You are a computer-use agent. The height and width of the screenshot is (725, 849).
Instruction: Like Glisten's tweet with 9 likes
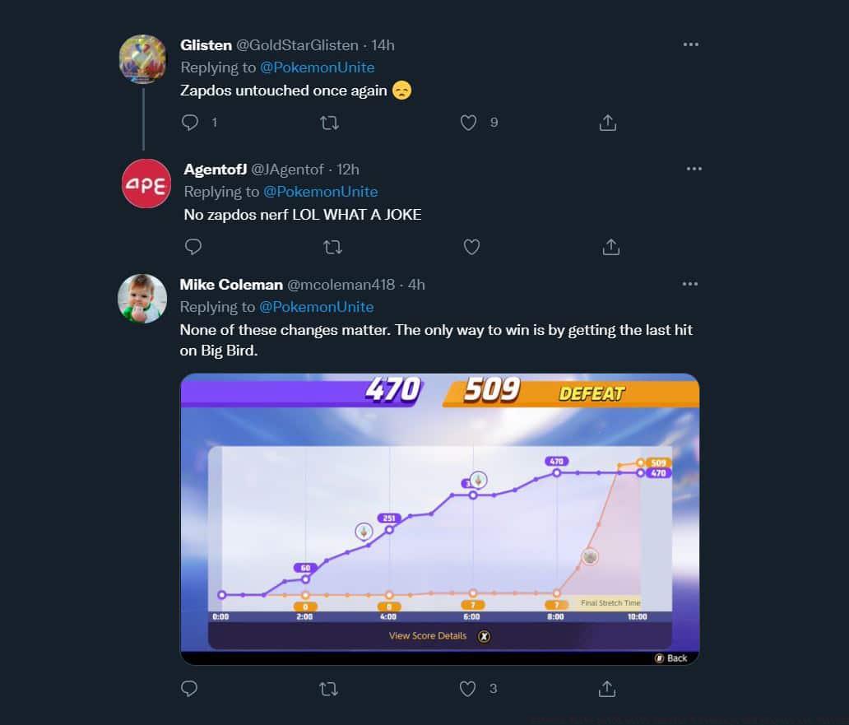click(468, 123)
